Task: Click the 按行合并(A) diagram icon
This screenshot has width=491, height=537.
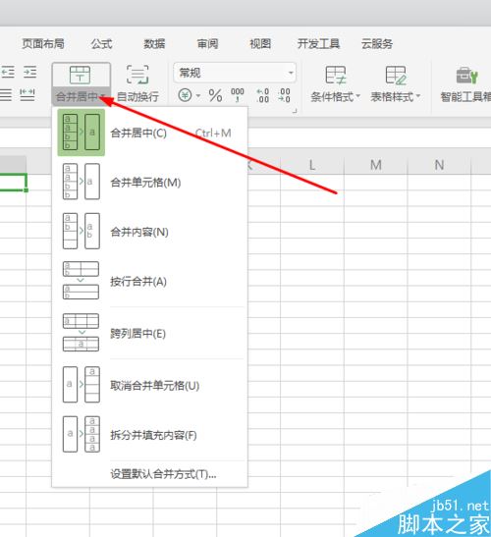Action: click(81, 281)
